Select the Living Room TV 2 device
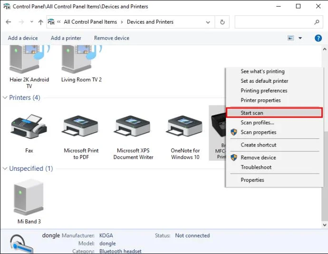328x254 pixels. 81,64
